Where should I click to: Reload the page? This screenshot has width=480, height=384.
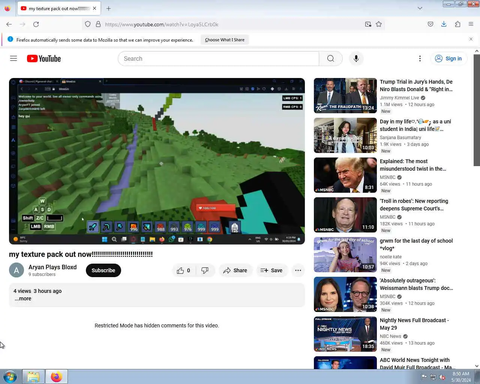pyautogui.click(x=36, y=24)
